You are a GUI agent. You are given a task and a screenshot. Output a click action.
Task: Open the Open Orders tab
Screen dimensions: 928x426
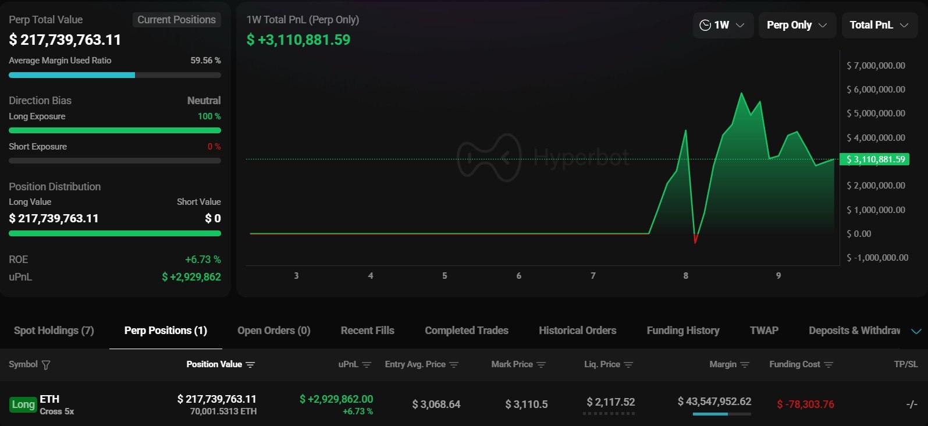[x=273, y=331]
